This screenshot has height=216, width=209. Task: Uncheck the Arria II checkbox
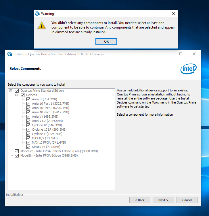pyautogui.click(x=28, y=99)
